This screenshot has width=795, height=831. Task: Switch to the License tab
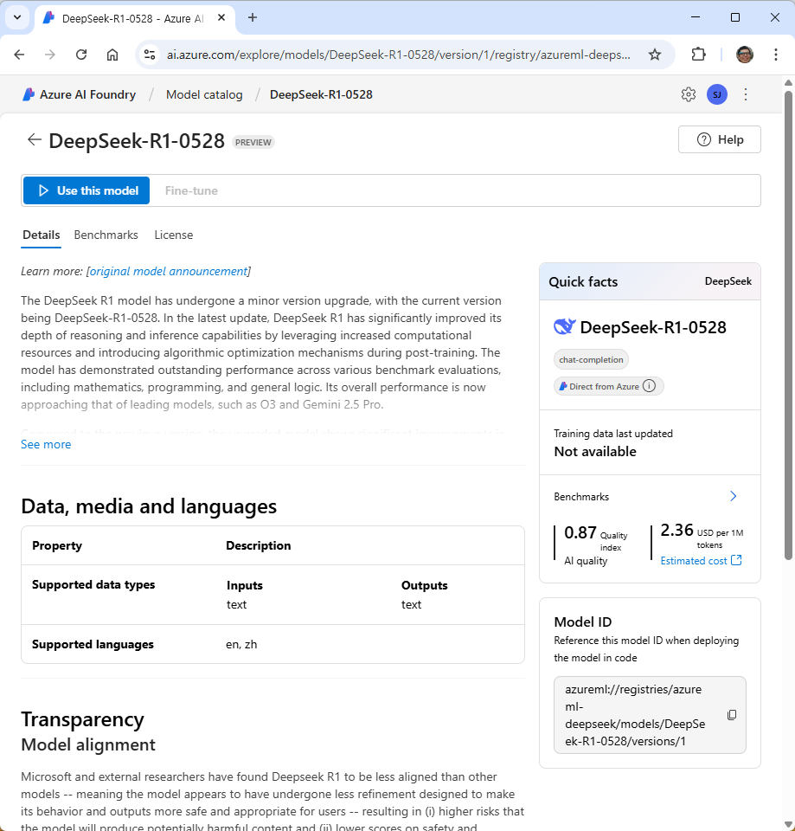click(x=174, y=235)
